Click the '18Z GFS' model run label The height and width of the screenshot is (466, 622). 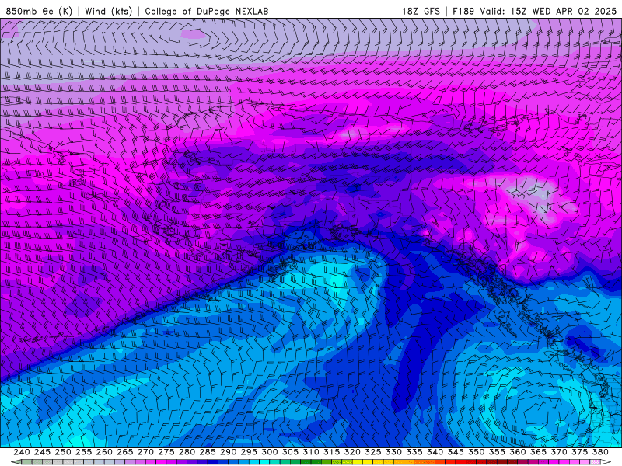point(421,11)
